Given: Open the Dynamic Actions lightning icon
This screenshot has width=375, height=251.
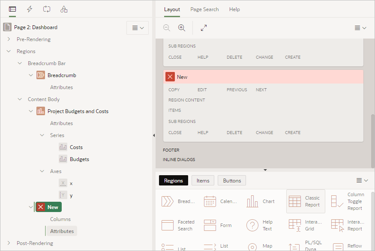Looking at the screenshot, I should point(29,9).
